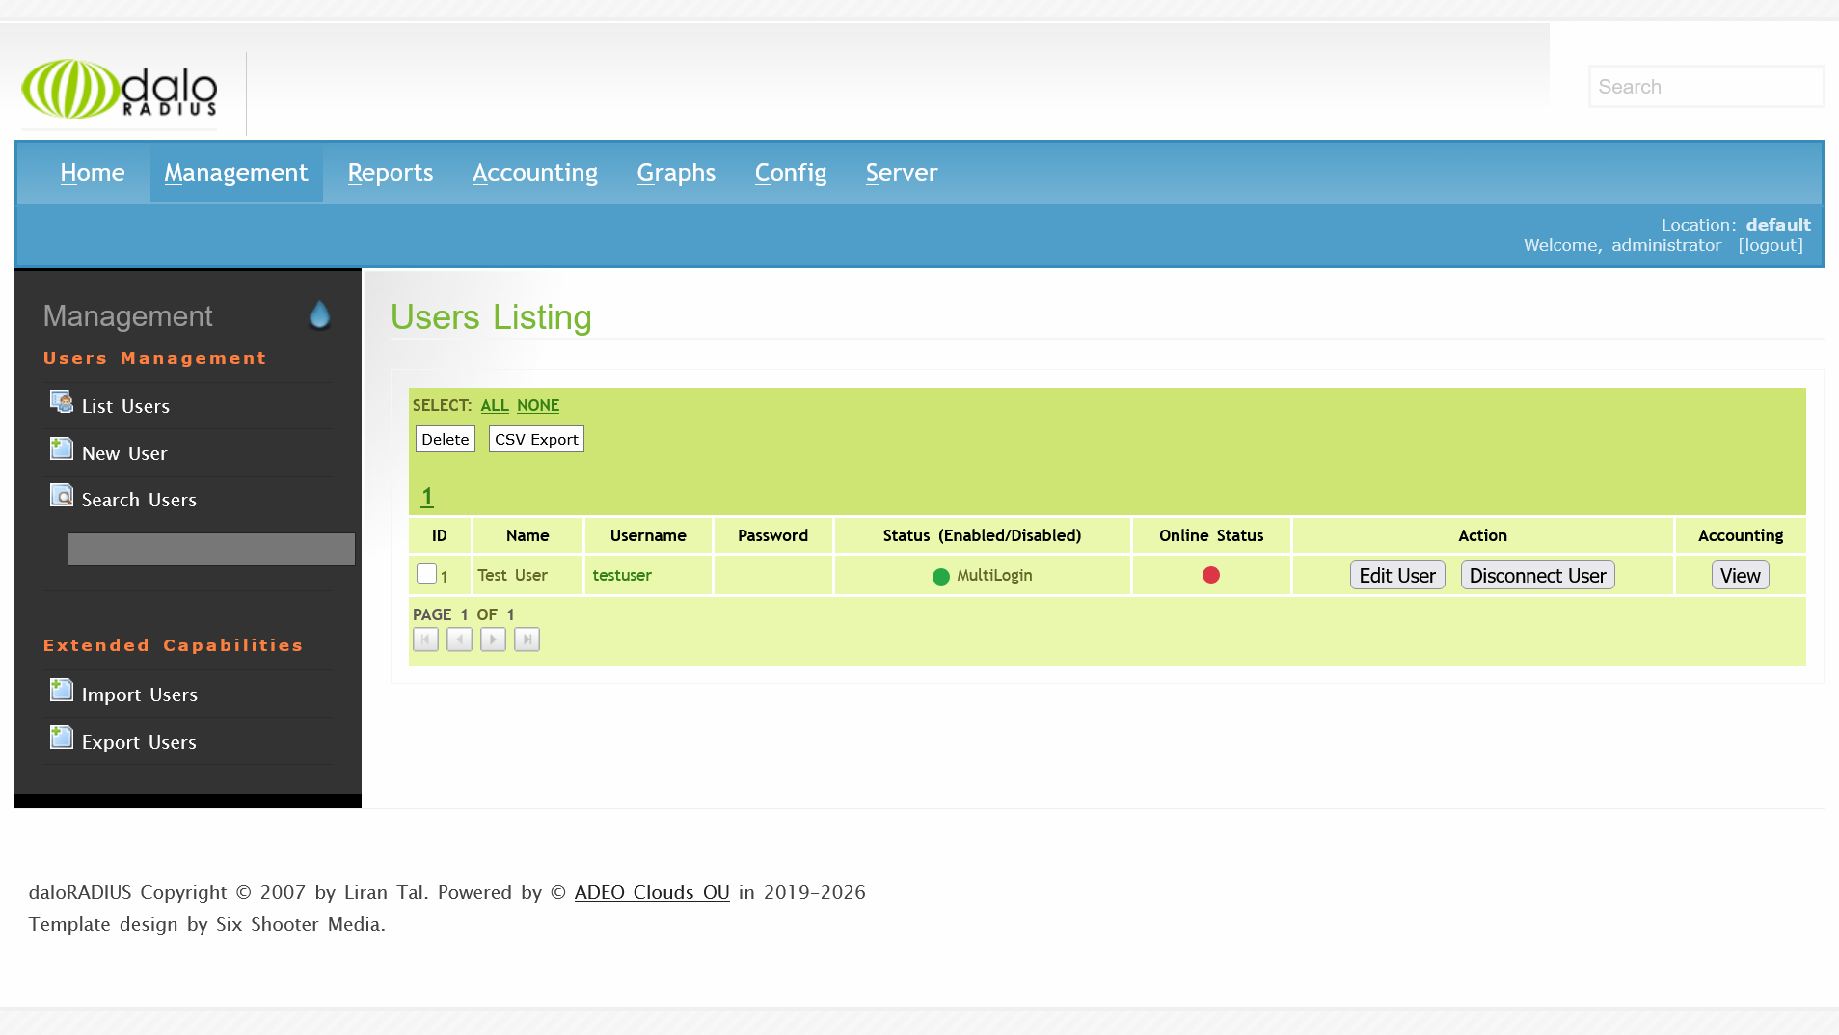The width and height of the screenshot is (1839, 1035).
Task: Click the Status (Enabled/Disabled) header
Action: (x=982, y=535)
